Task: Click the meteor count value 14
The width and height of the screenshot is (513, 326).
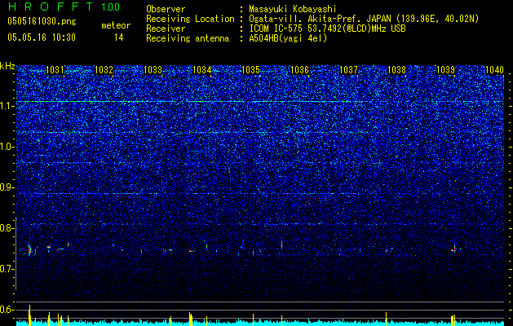Action: pyautogui.click(x=118, y=37)
